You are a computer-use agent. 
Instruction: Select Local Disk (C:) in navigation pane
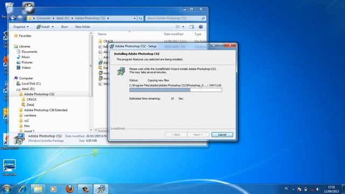click(31, 84)
